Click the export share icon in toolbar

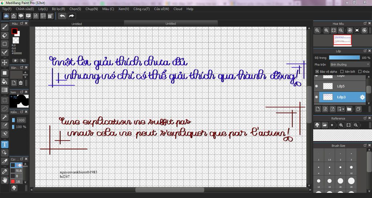pyautogui.click(x=13, y=16)
